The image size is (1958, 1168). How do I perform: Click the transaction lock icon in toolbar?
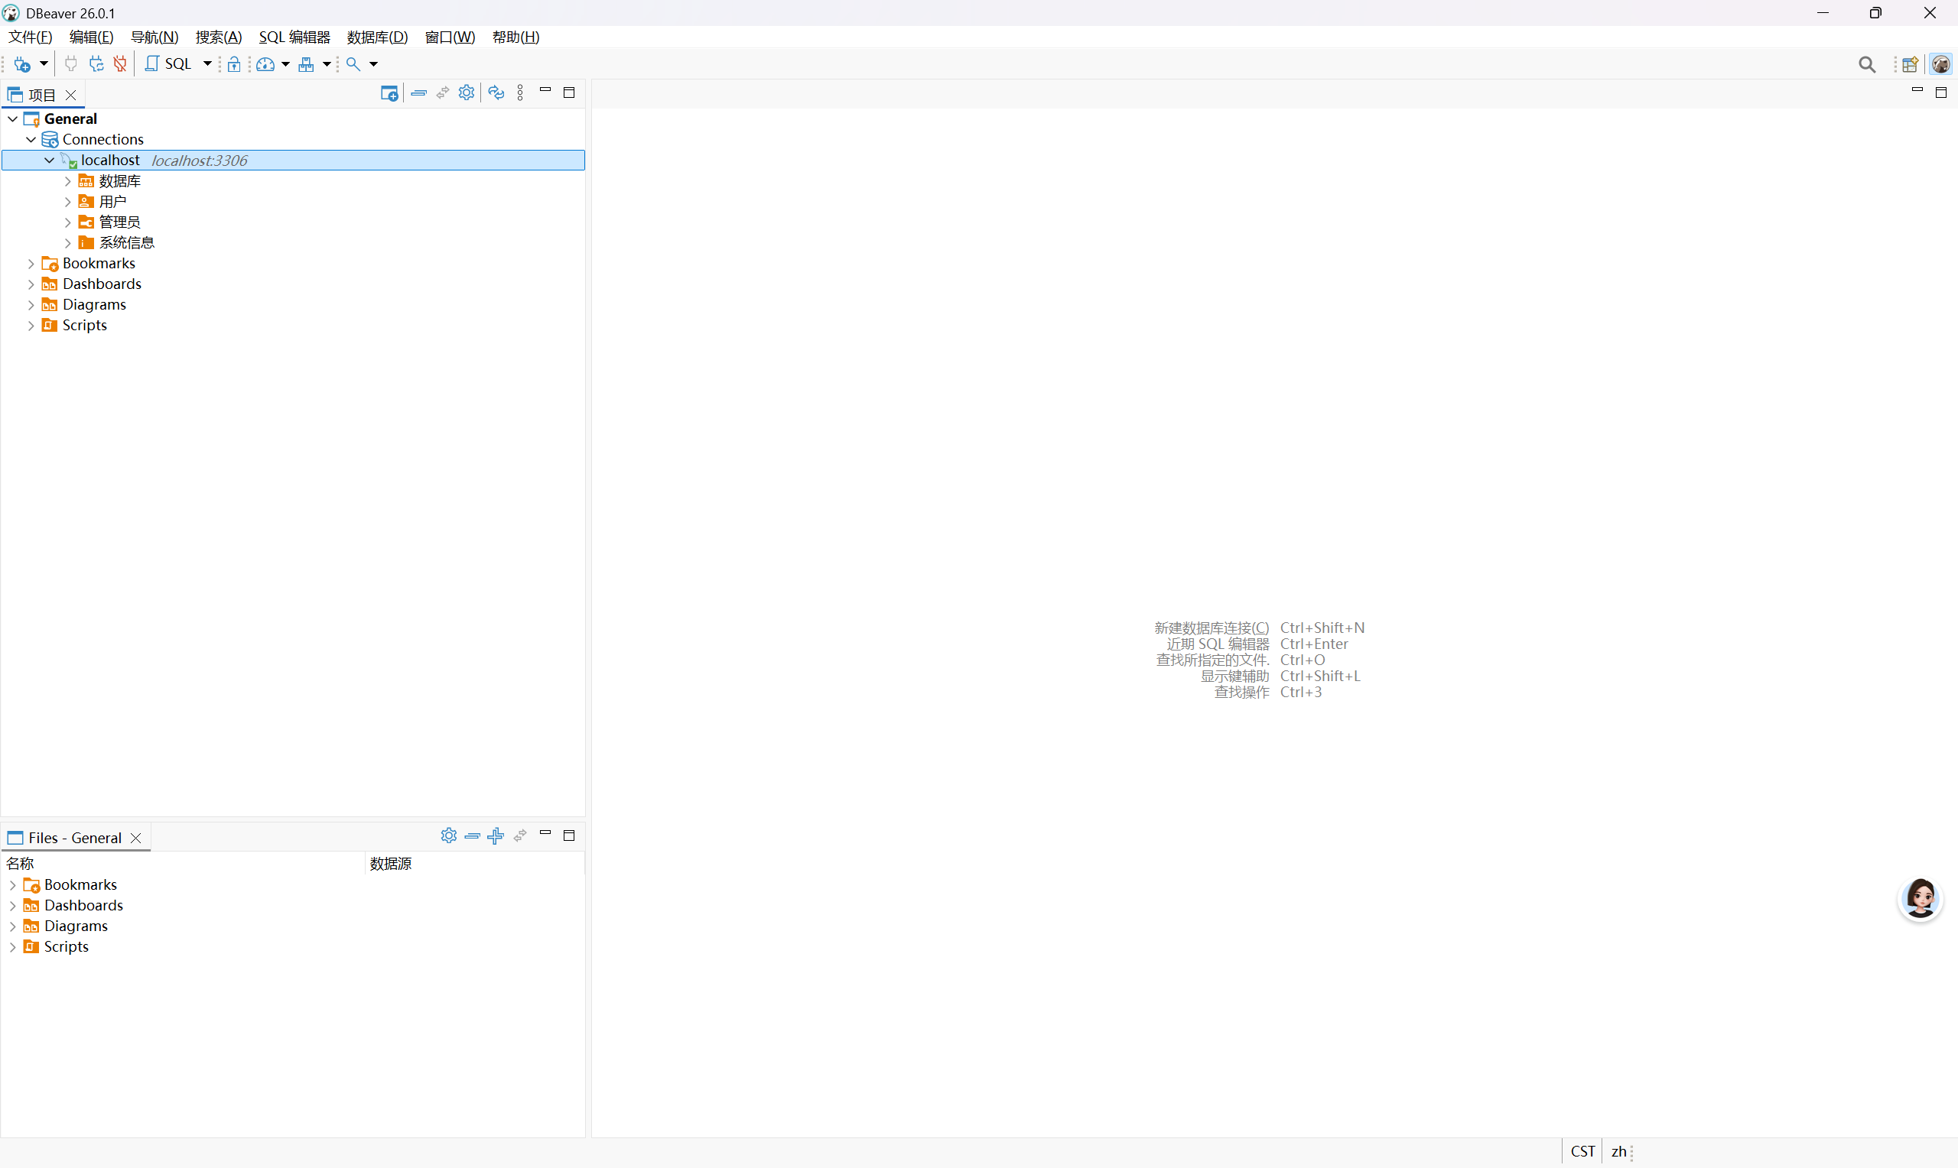coord(234,63)
